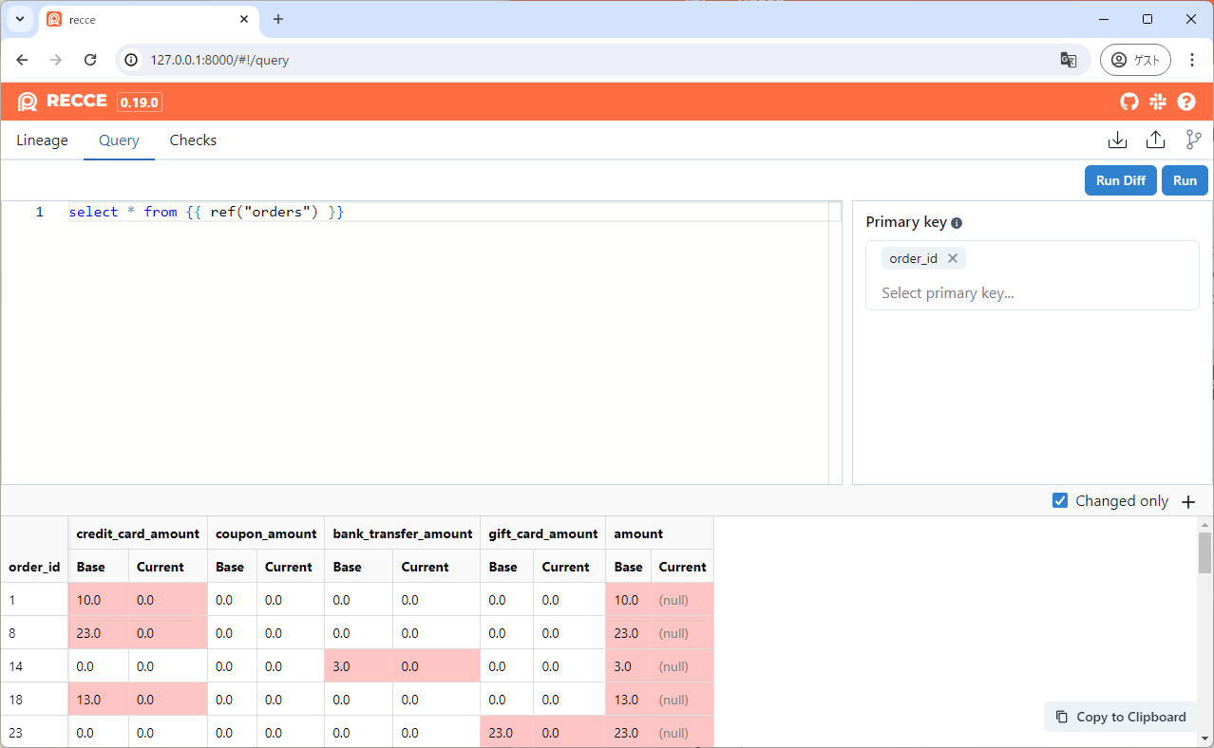Remove the order_id primary key tag
Image resolution: width=1214 pixels, height=748 pixels.
[x=953, y=258]
